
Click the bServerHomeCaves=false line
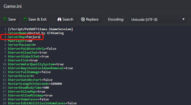[28, 99]
